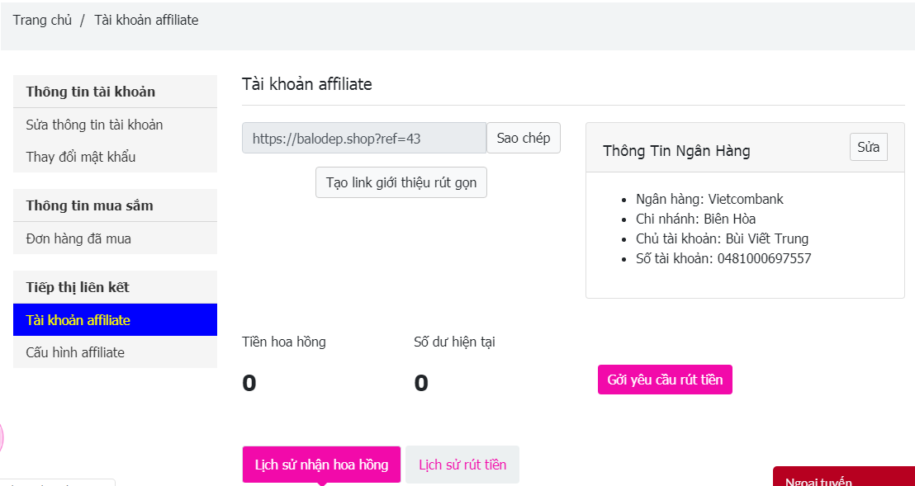Click the Tiếp thị liên kết sidebar header
Screen dimensions: 915x486
[78, 287]
